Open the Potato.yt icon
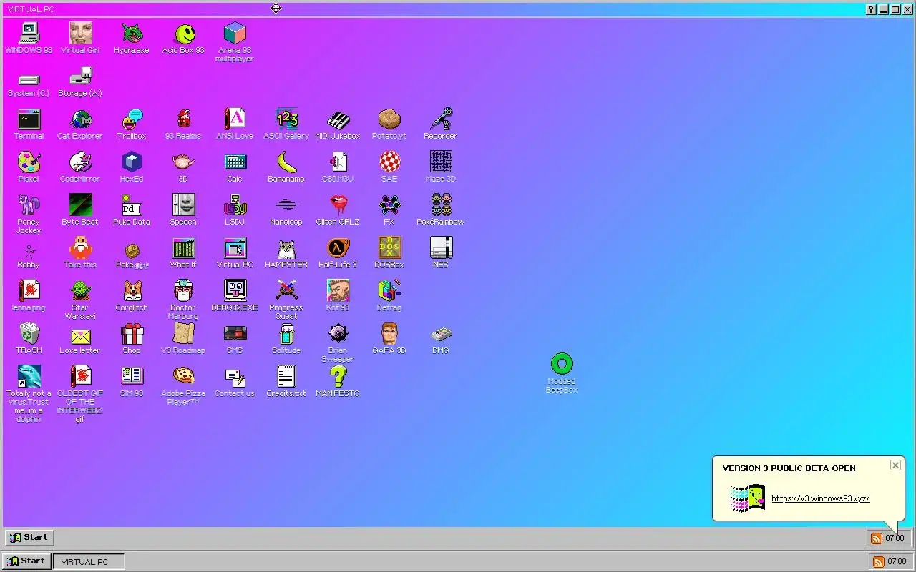 pyautogui.click(x=389, y=124)
